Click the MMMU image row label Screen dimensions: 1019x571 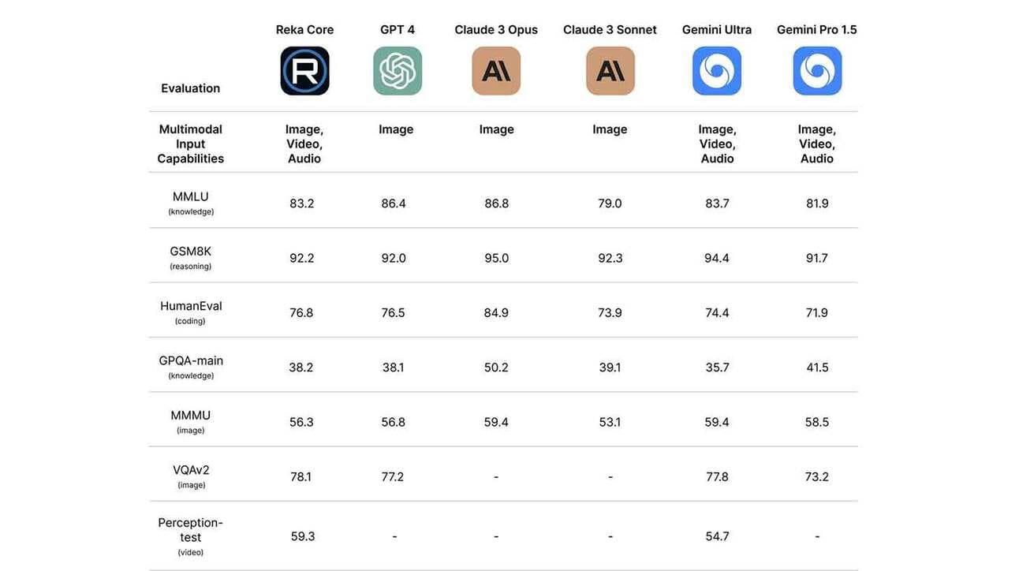pos(191,421)
